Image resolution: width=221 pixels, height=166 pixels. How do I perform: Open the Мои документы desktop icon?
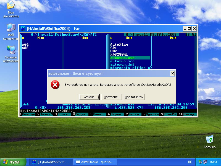[11, 9]
